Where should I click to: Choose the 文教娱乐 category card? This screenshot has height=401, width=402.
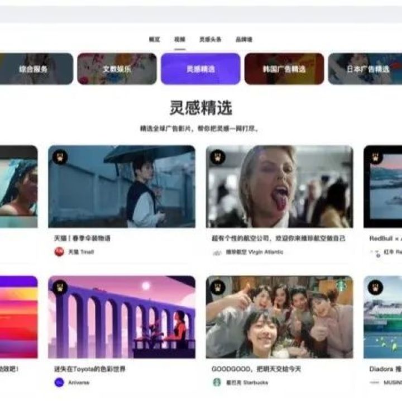pos(117,69)
